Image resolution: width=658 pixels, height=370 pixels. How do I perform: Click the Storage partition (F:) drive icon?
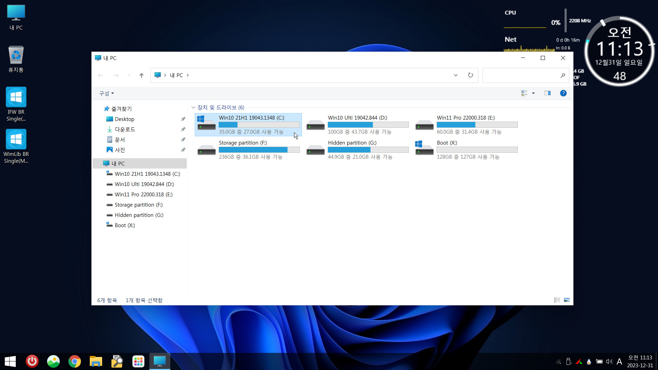(x=206, y=149)
